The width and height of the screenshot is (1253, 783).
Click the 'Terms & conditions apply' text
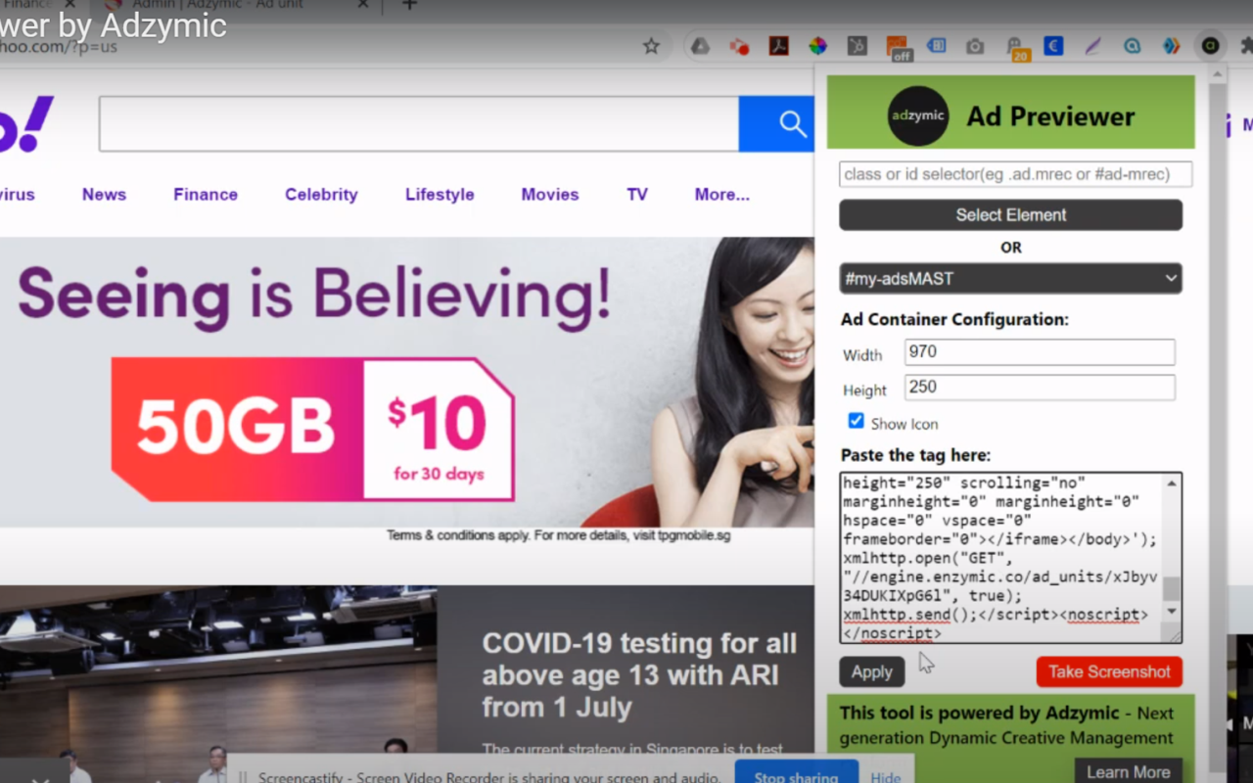tap(558, 536)
